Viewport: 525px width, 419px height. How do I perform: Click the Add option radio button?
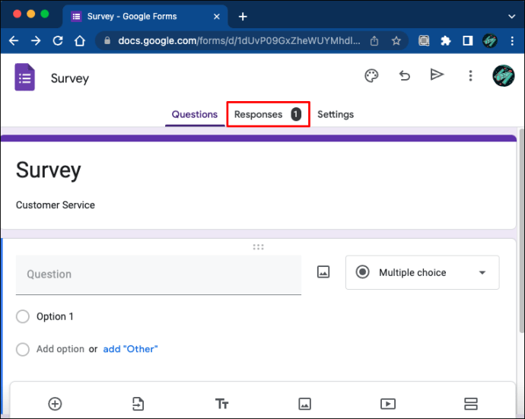[x=23, y=349]
